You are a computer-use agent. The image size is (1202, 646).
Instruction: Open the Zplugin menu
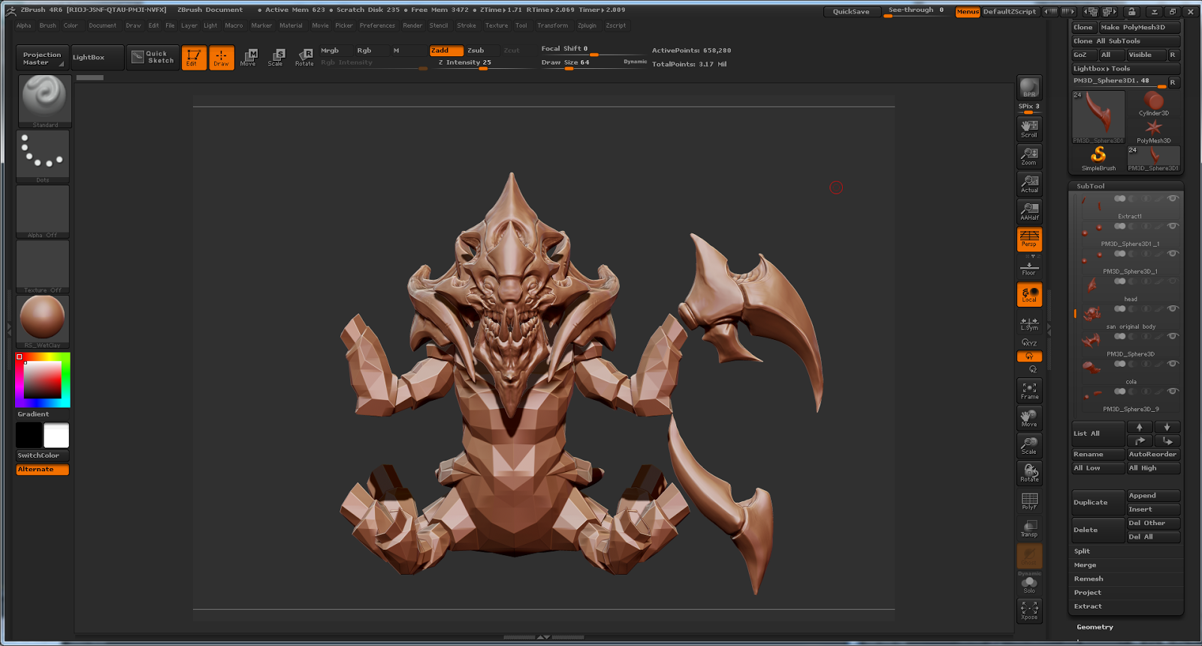pyautogui.click(x=587, y=26)
